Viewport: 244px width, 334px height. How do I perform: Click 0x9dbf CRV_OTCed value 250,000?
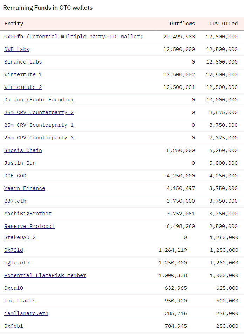point(227,326)
